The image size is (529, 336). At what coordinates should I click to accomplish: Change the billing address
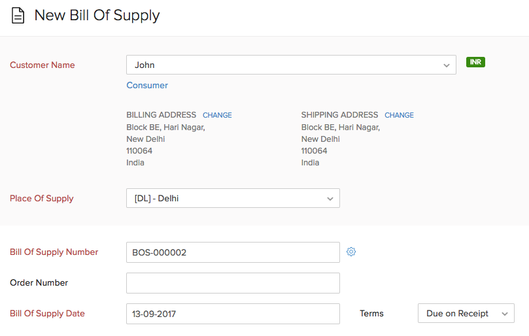pos(217,115)
